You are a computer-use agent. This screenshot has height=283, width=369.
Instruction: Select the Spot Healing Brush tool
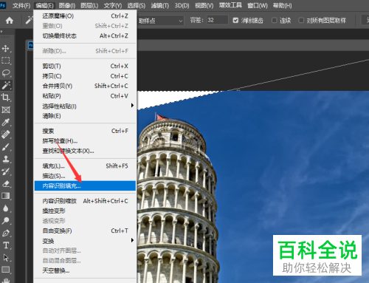pyautogui.click(x=6, y=134)
